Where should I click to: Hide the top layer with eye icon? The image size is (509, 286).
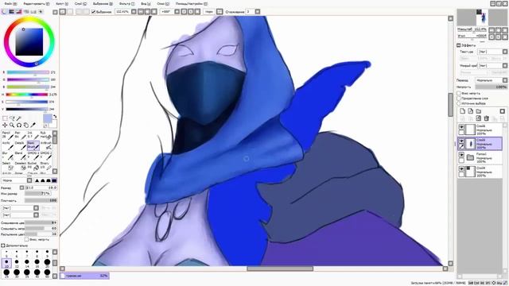[x=461, y=127]
